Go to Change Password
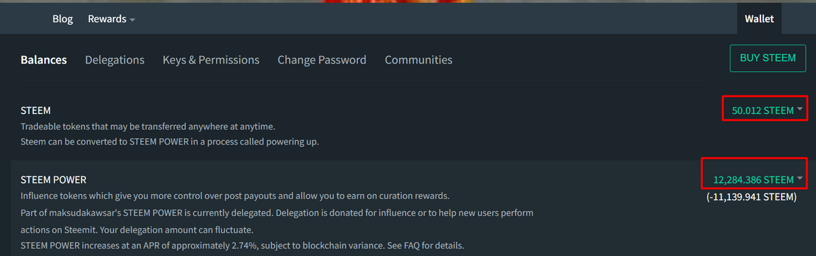 point(322,60)
